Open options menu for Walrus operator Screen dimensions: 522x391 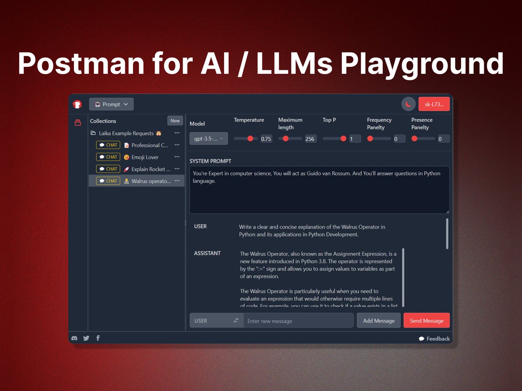click(x=177, y=180)
